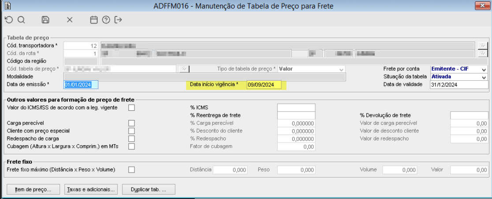Click the % Desconto do cliente field
This screenshot has height=199, width=492.
coord(296,131)
